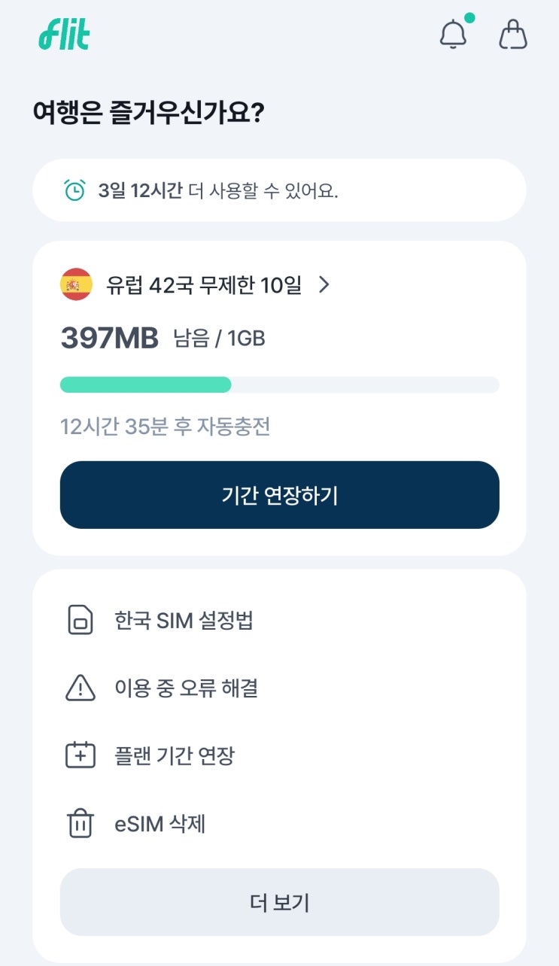This screenshot has height=966, width=559.
Task: Tap the trash can icon
Action: pos(81,824)
